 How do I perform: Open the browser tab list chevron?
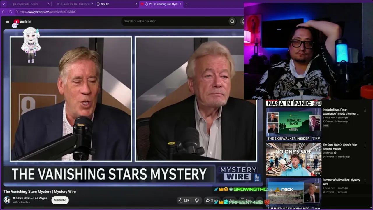tap(4, 4)
